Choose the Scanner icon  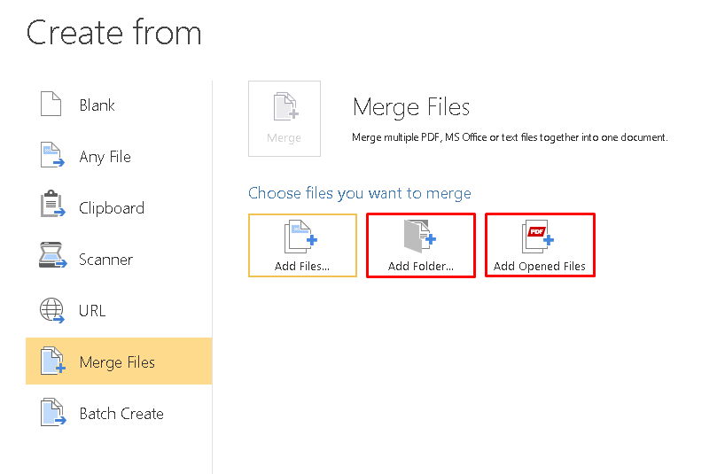click(x=52, y=254)
